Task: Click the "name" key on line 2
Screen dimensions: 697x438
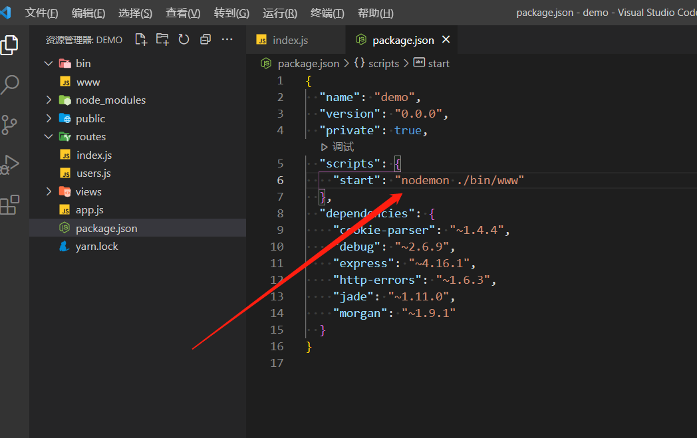Action: [340, 97]
